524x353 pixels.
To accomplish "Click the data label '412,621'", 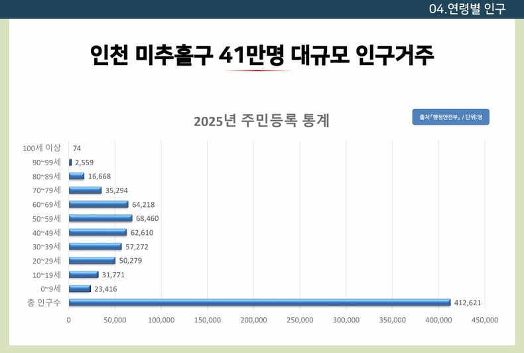I will tap(468, 303).
